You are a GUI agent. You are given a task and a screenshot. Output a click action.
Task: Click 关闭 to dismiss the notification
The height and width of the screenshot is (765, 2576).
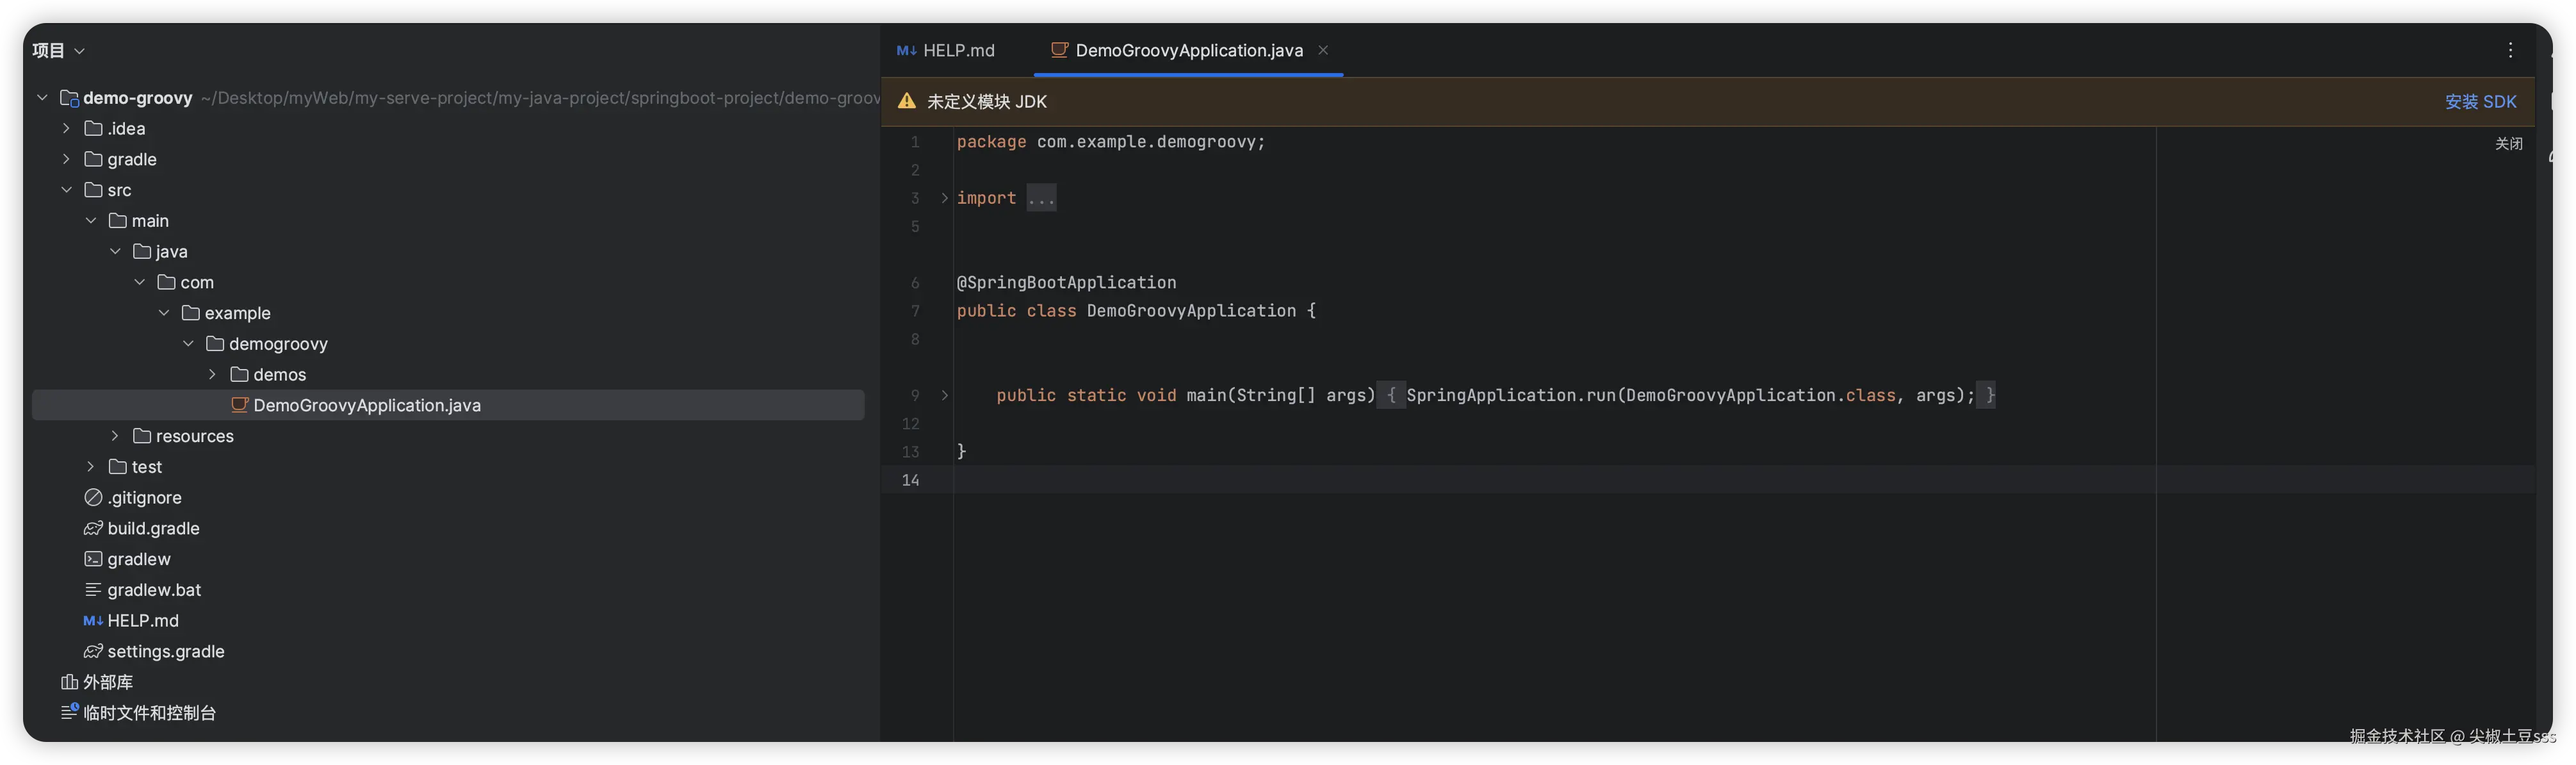(x=2508, y=143)
